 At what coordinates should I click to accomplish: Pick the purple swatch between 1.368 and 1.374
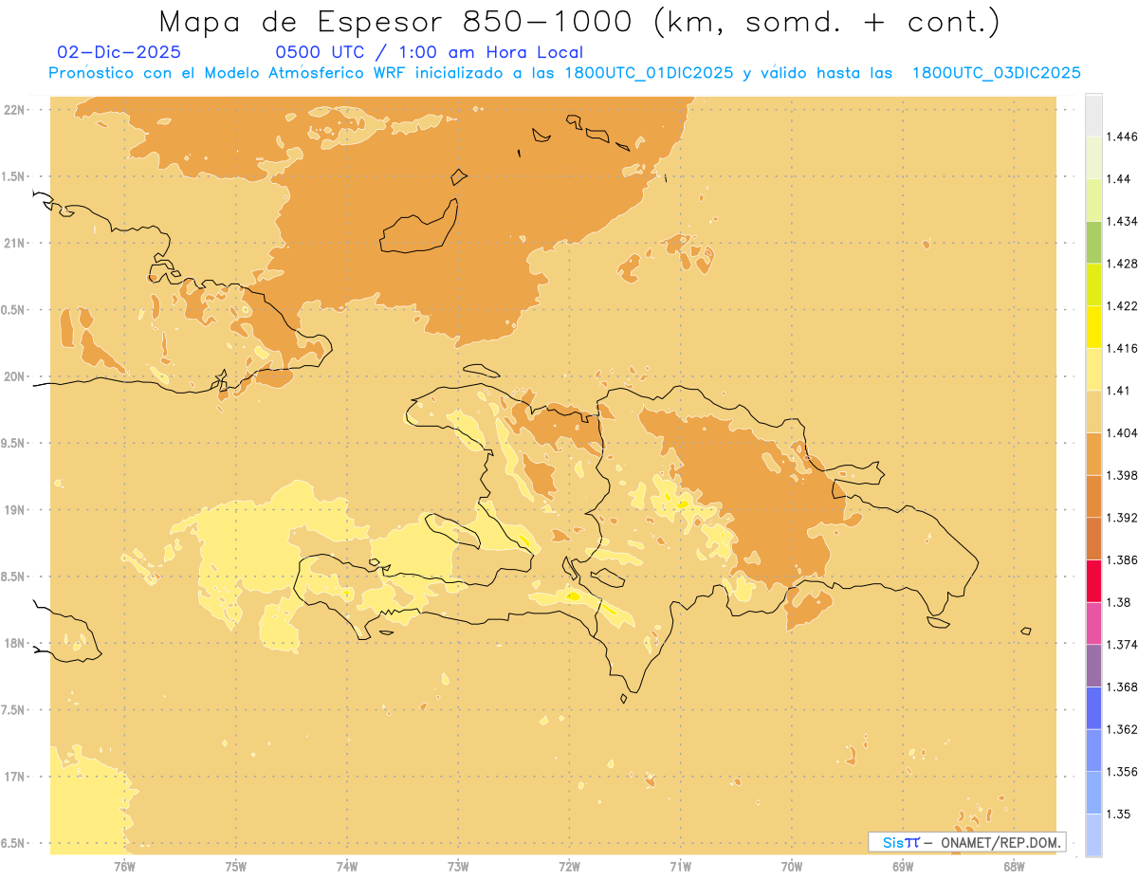tap(1093, 666)
